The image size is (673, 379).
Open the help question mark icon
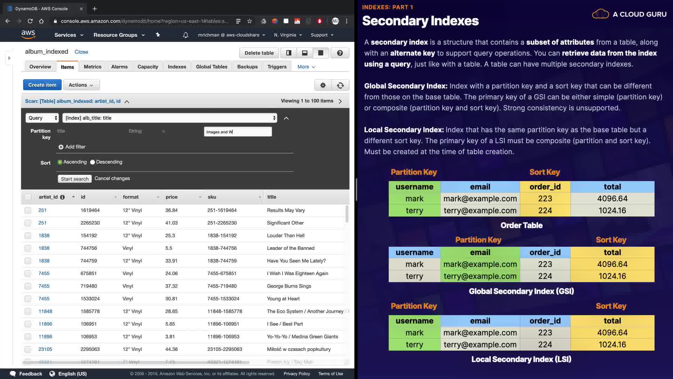pos(340,53)
